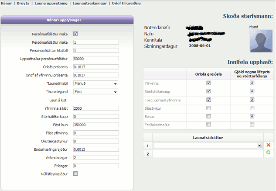Click the employee profile photo (Mynd)
Viewport: 276px width, 191px height.
coord(261,41)
